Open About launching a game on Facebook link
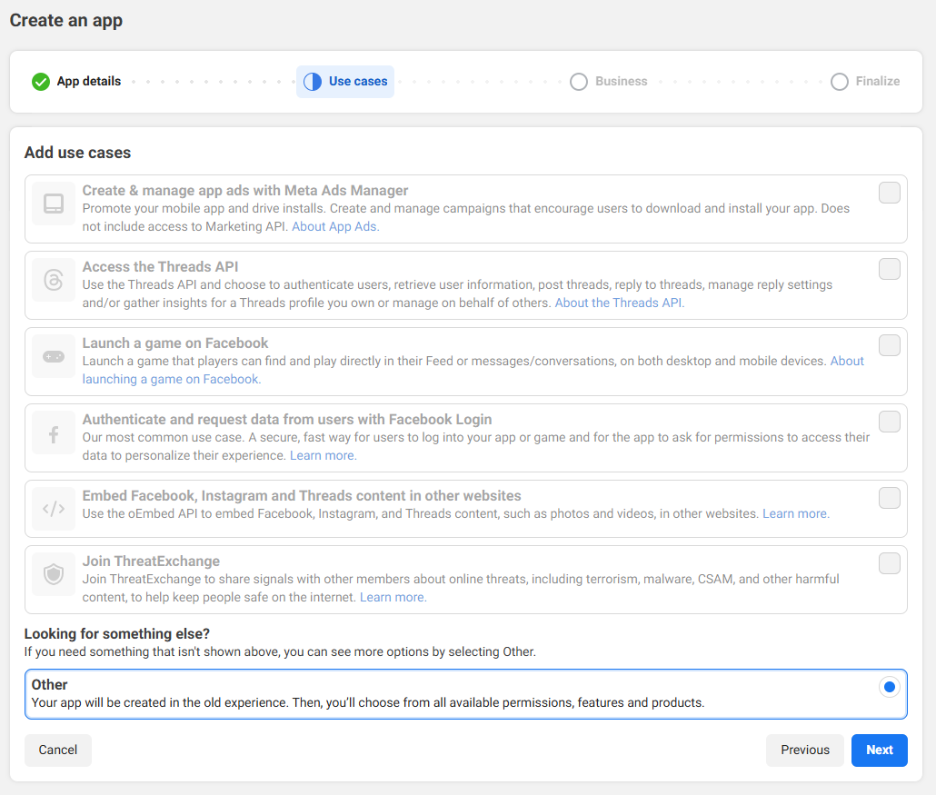Screen dimensions: 936x795 coord(172,380)
